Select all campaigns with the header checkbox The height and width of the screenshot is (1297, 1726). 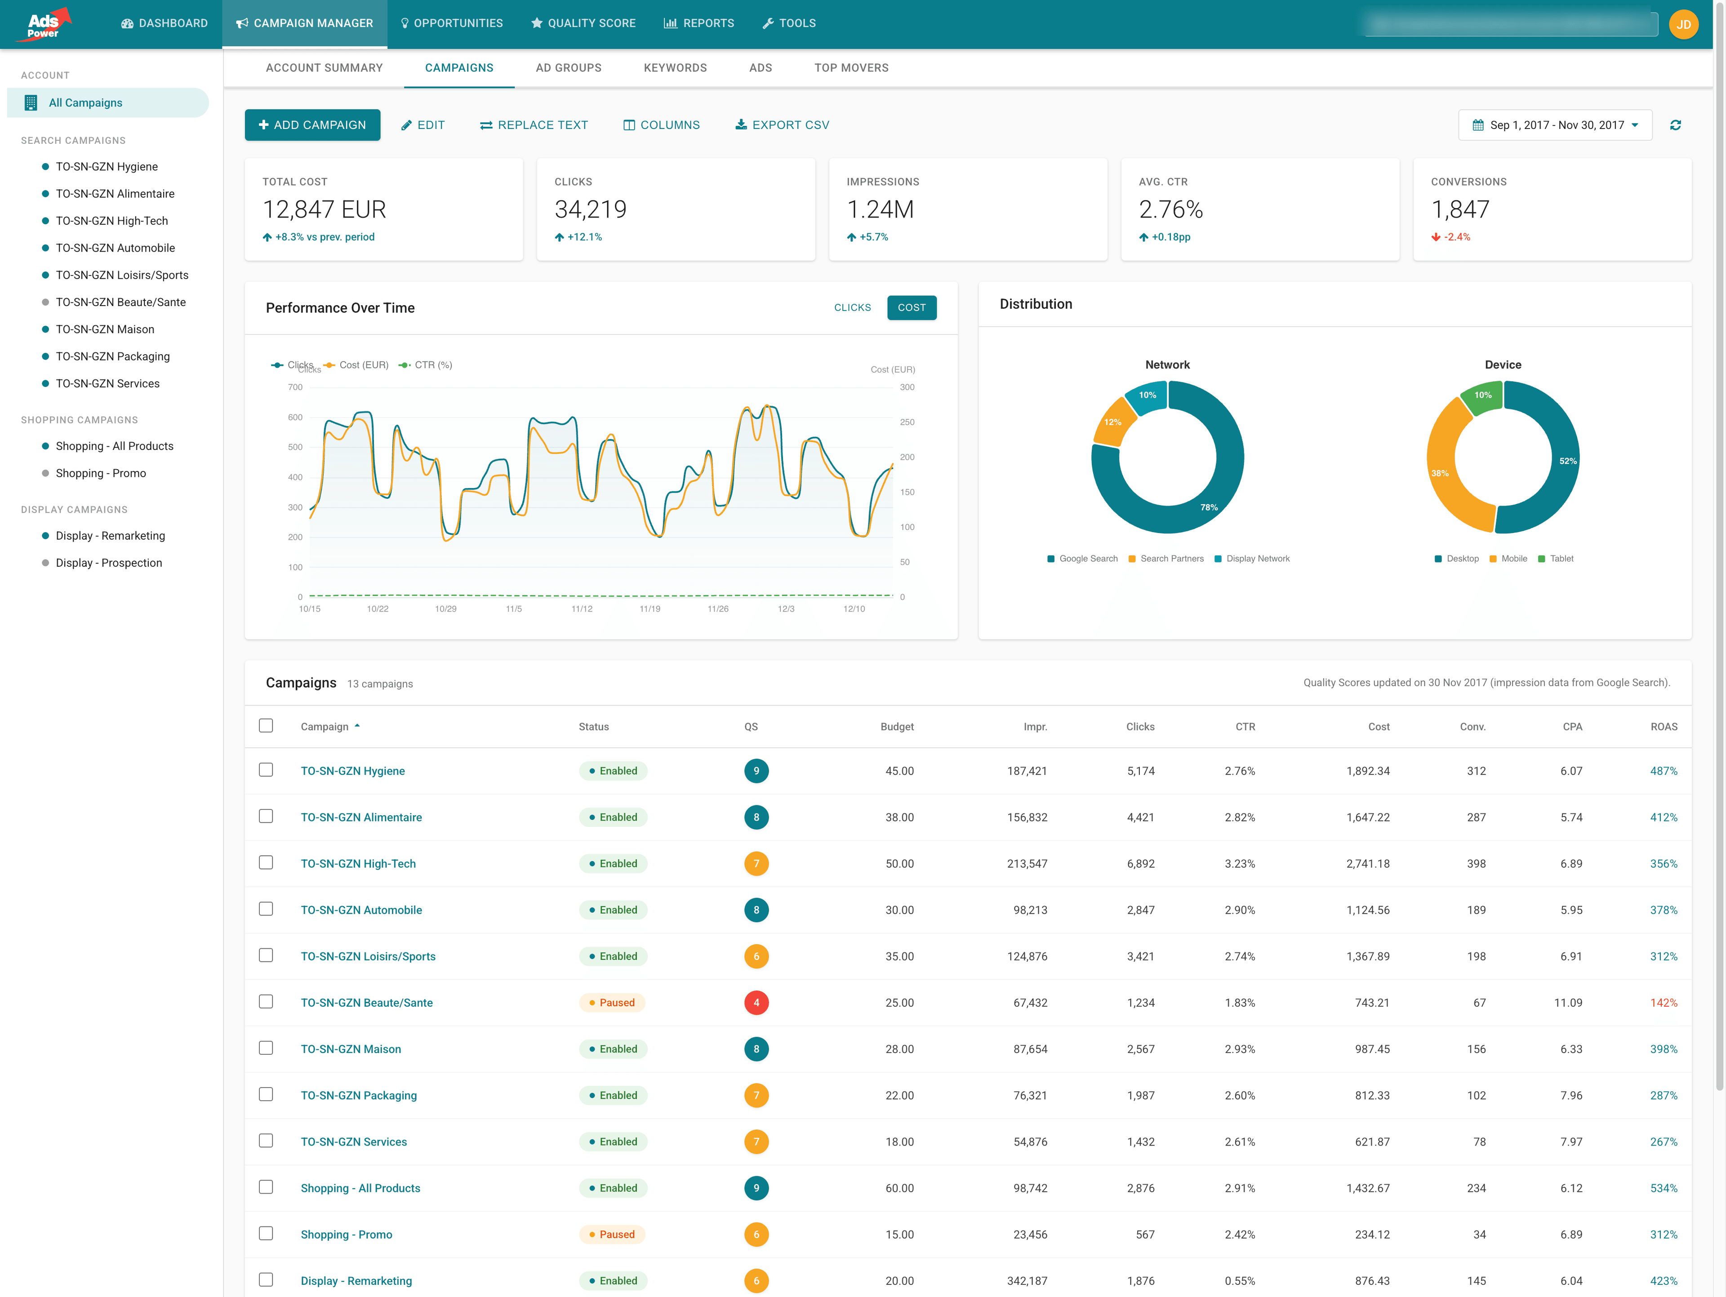pos(266,726)
